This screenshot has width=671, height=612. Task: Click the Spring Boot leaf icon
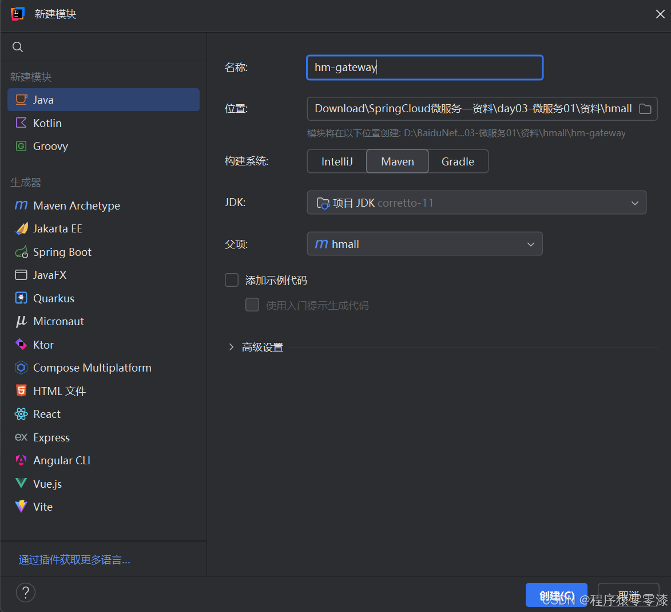pos(21,252)
